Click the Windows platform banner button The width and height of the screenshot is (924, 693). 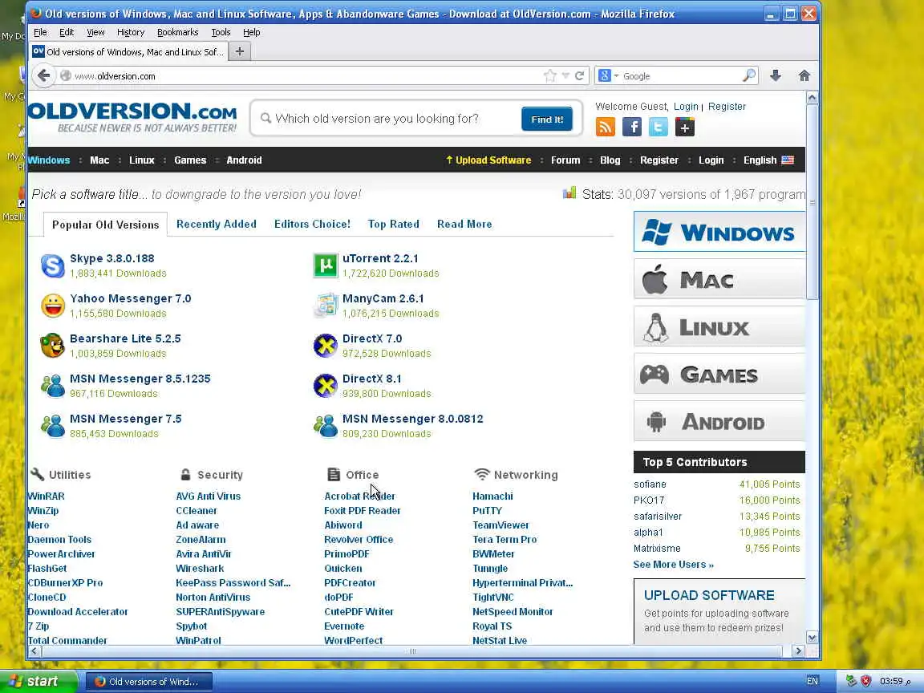coord(719,232)
